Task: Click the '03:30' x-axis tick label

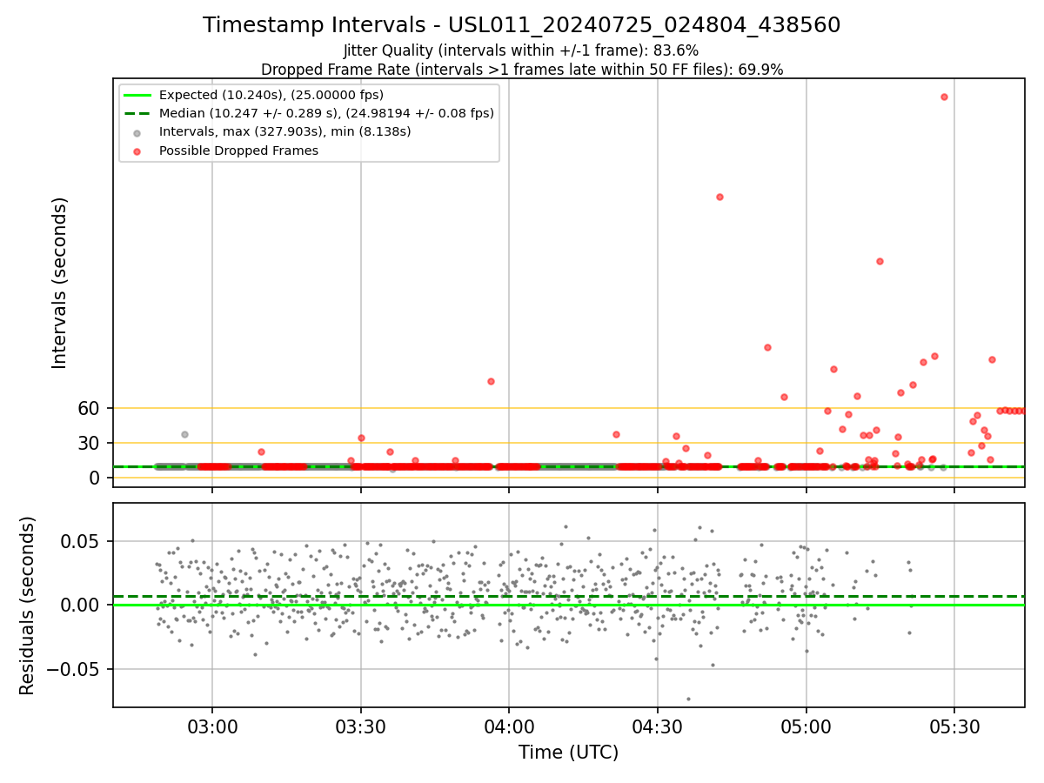Action: (361, 726)
